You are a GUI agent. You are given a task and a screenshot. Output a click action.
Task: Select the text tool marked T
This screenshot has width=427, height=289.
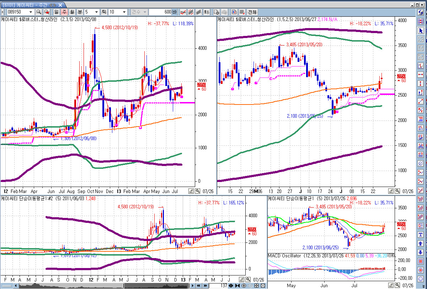(421, 235)
